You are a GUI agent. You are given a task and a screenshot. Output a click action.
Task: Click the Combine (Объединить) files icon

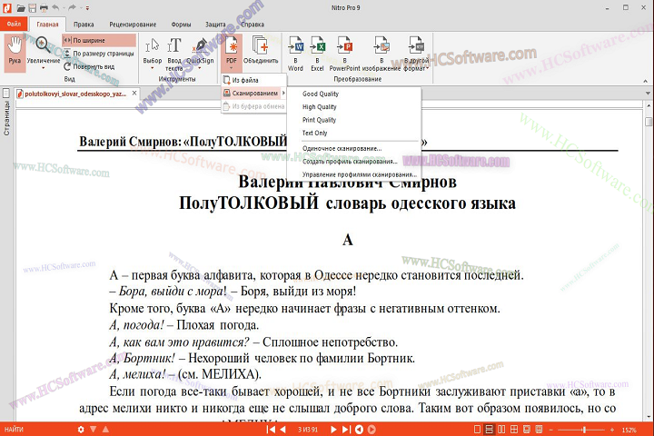(x=261, y=49)
